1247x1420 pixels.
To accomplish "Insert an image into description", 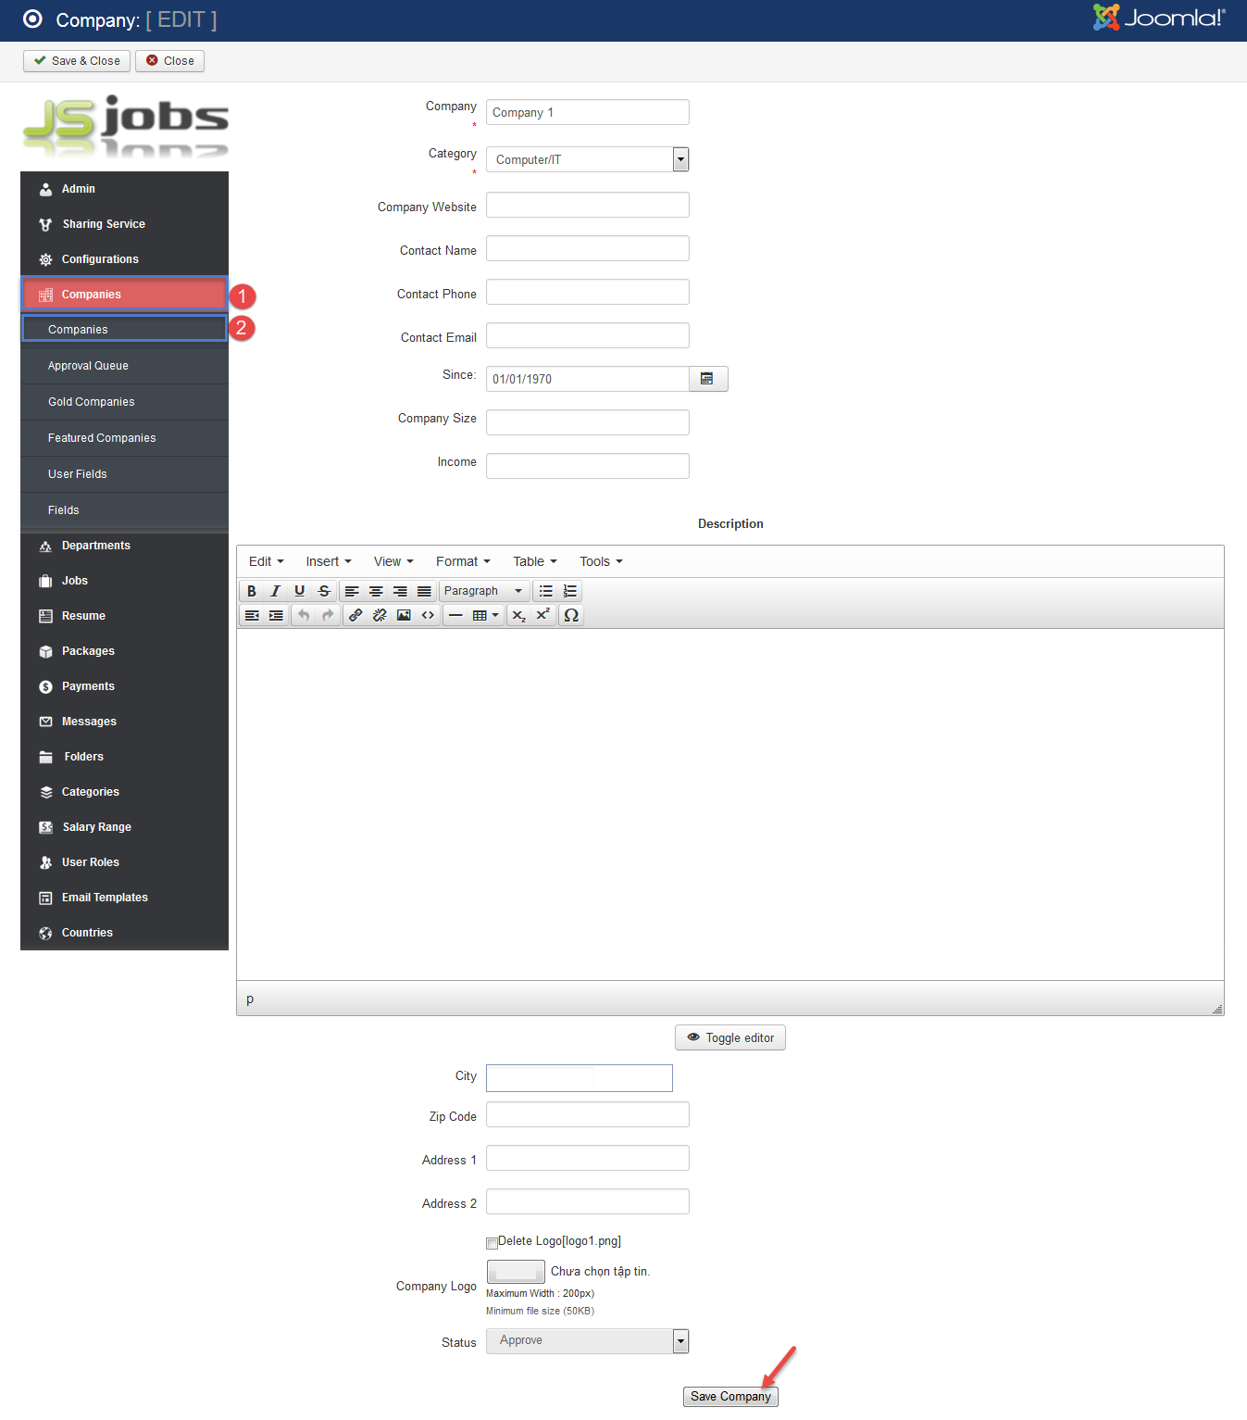I will 404,615.
